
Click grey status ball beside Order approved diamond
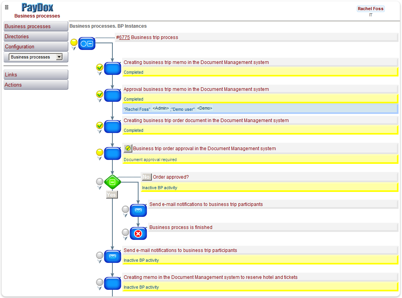click(x=100, y=182)
